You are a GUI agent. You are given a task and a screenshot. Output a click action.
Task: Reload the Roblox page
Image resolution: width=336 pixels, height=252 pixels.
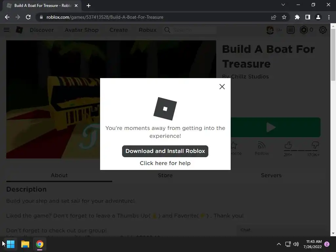pyautogui.click(x=28, y=17)
